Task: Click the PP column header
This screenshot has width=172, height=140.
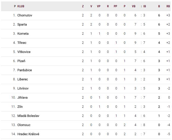Action: pyautogui.click(x=115, y=6)
